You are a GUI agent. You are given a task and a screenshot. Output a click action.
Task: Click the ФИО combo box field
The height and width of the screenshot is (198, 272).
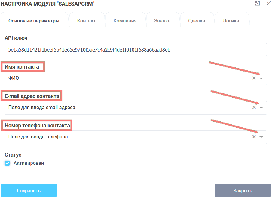point(120,78)
